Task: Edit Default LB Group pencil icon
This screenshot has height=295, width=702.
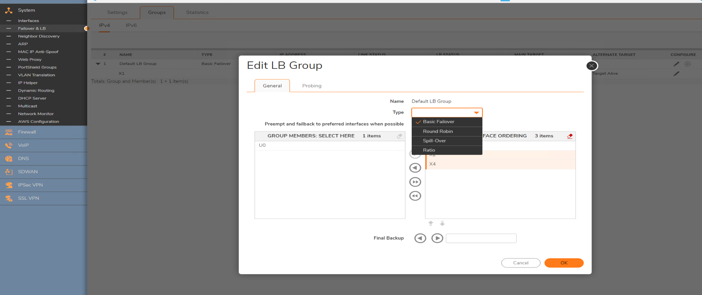Action: pos(676,64)
